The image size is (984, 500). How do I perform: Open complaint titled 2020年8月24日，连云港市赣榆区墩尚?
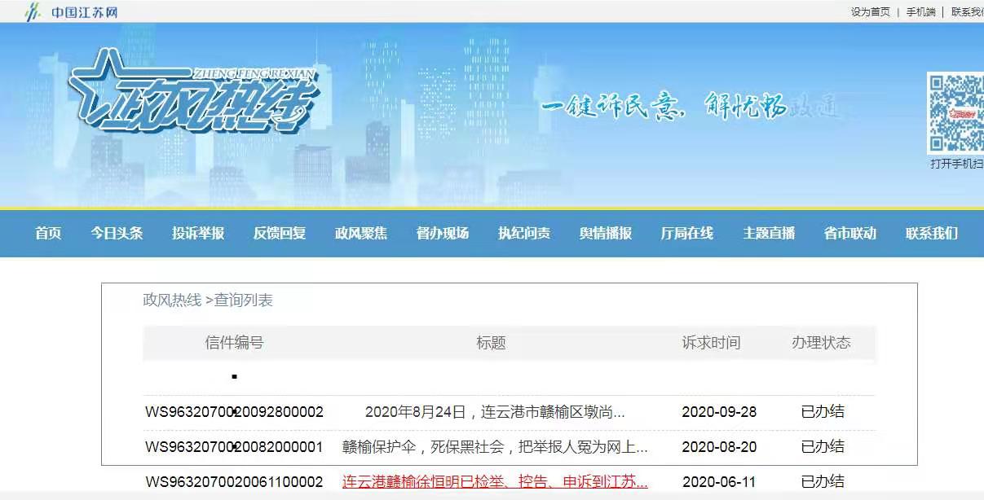click(x=495, y=412)
